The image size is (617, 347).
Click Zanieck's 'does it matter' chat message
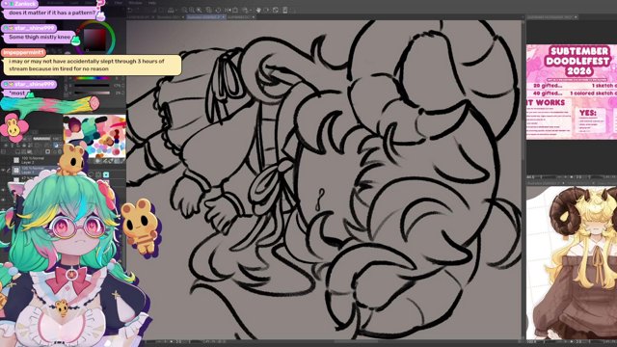click(52, 13)
